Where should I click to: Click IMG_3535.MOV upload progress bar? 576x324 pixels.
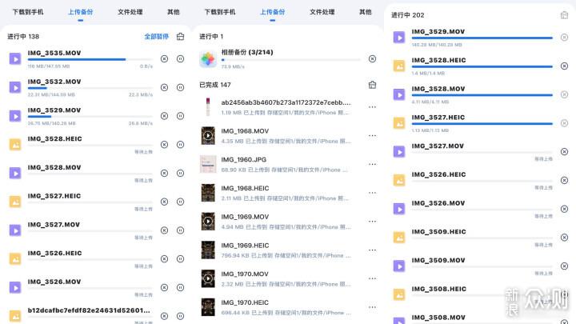click(x=90, y=59)
